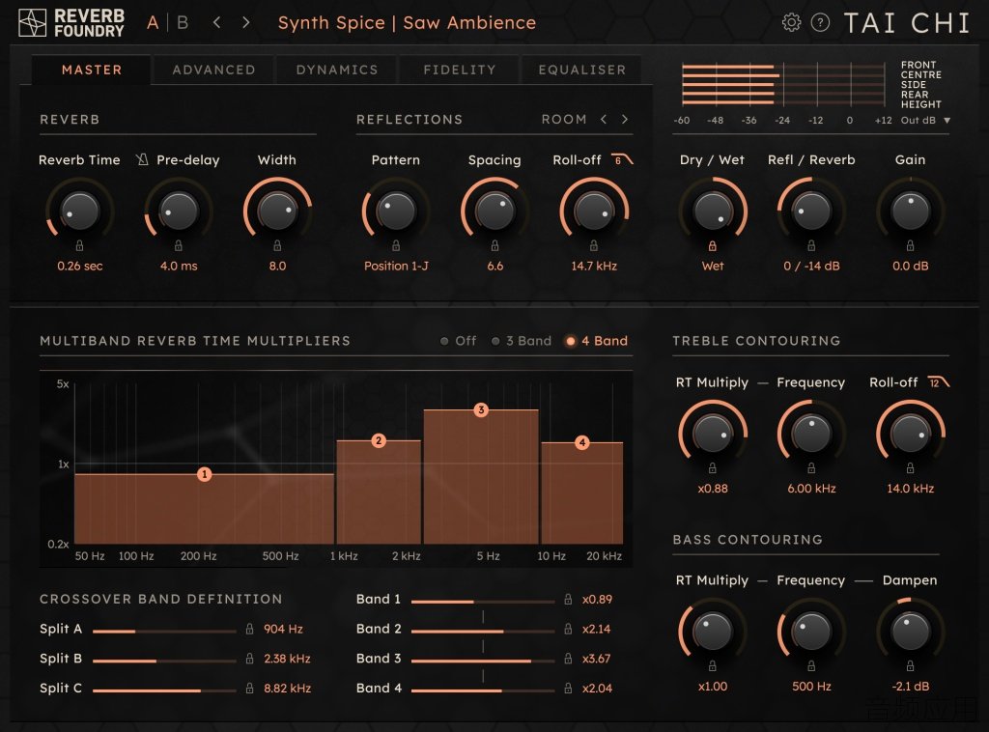Turn multiband multipliers Off
The image size is (989, 732).
point(458,341)
